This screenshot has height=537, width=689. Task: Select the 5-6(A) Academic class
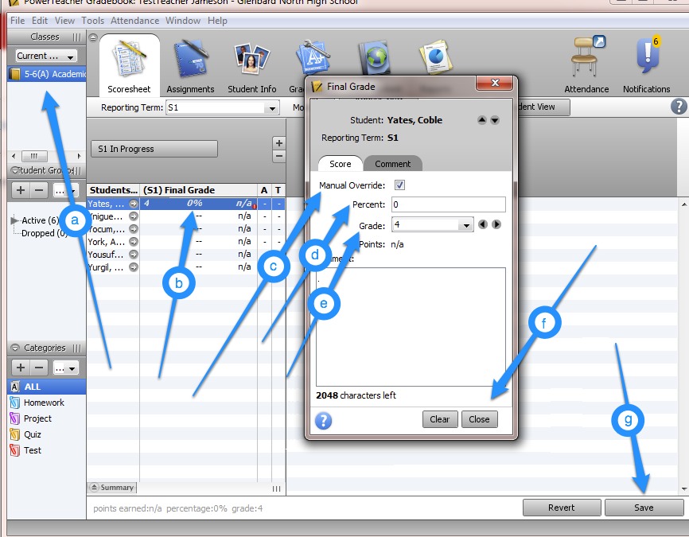tap(48, 75)
